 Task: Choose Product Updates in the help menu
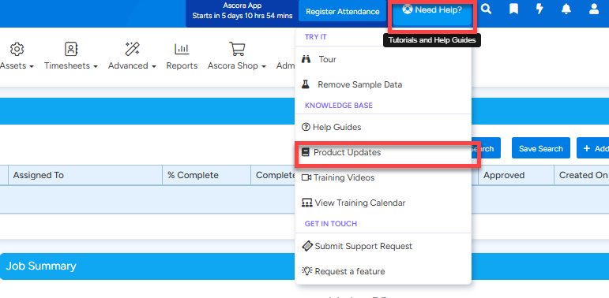(383, 152)
